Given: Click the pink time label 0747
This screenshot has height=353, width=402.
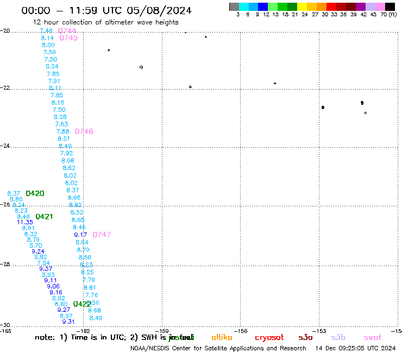Looking at the screenshot, I should (x=102, y=235).
